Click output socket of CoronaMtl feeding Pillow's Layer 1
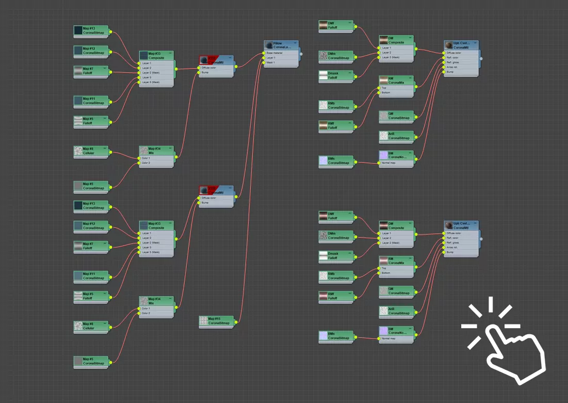 (x=236, y=197)
